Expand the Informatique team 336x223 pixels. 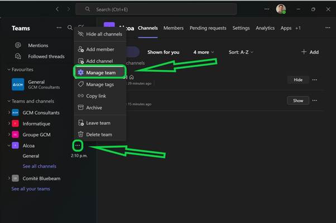[x=9, y=123]
